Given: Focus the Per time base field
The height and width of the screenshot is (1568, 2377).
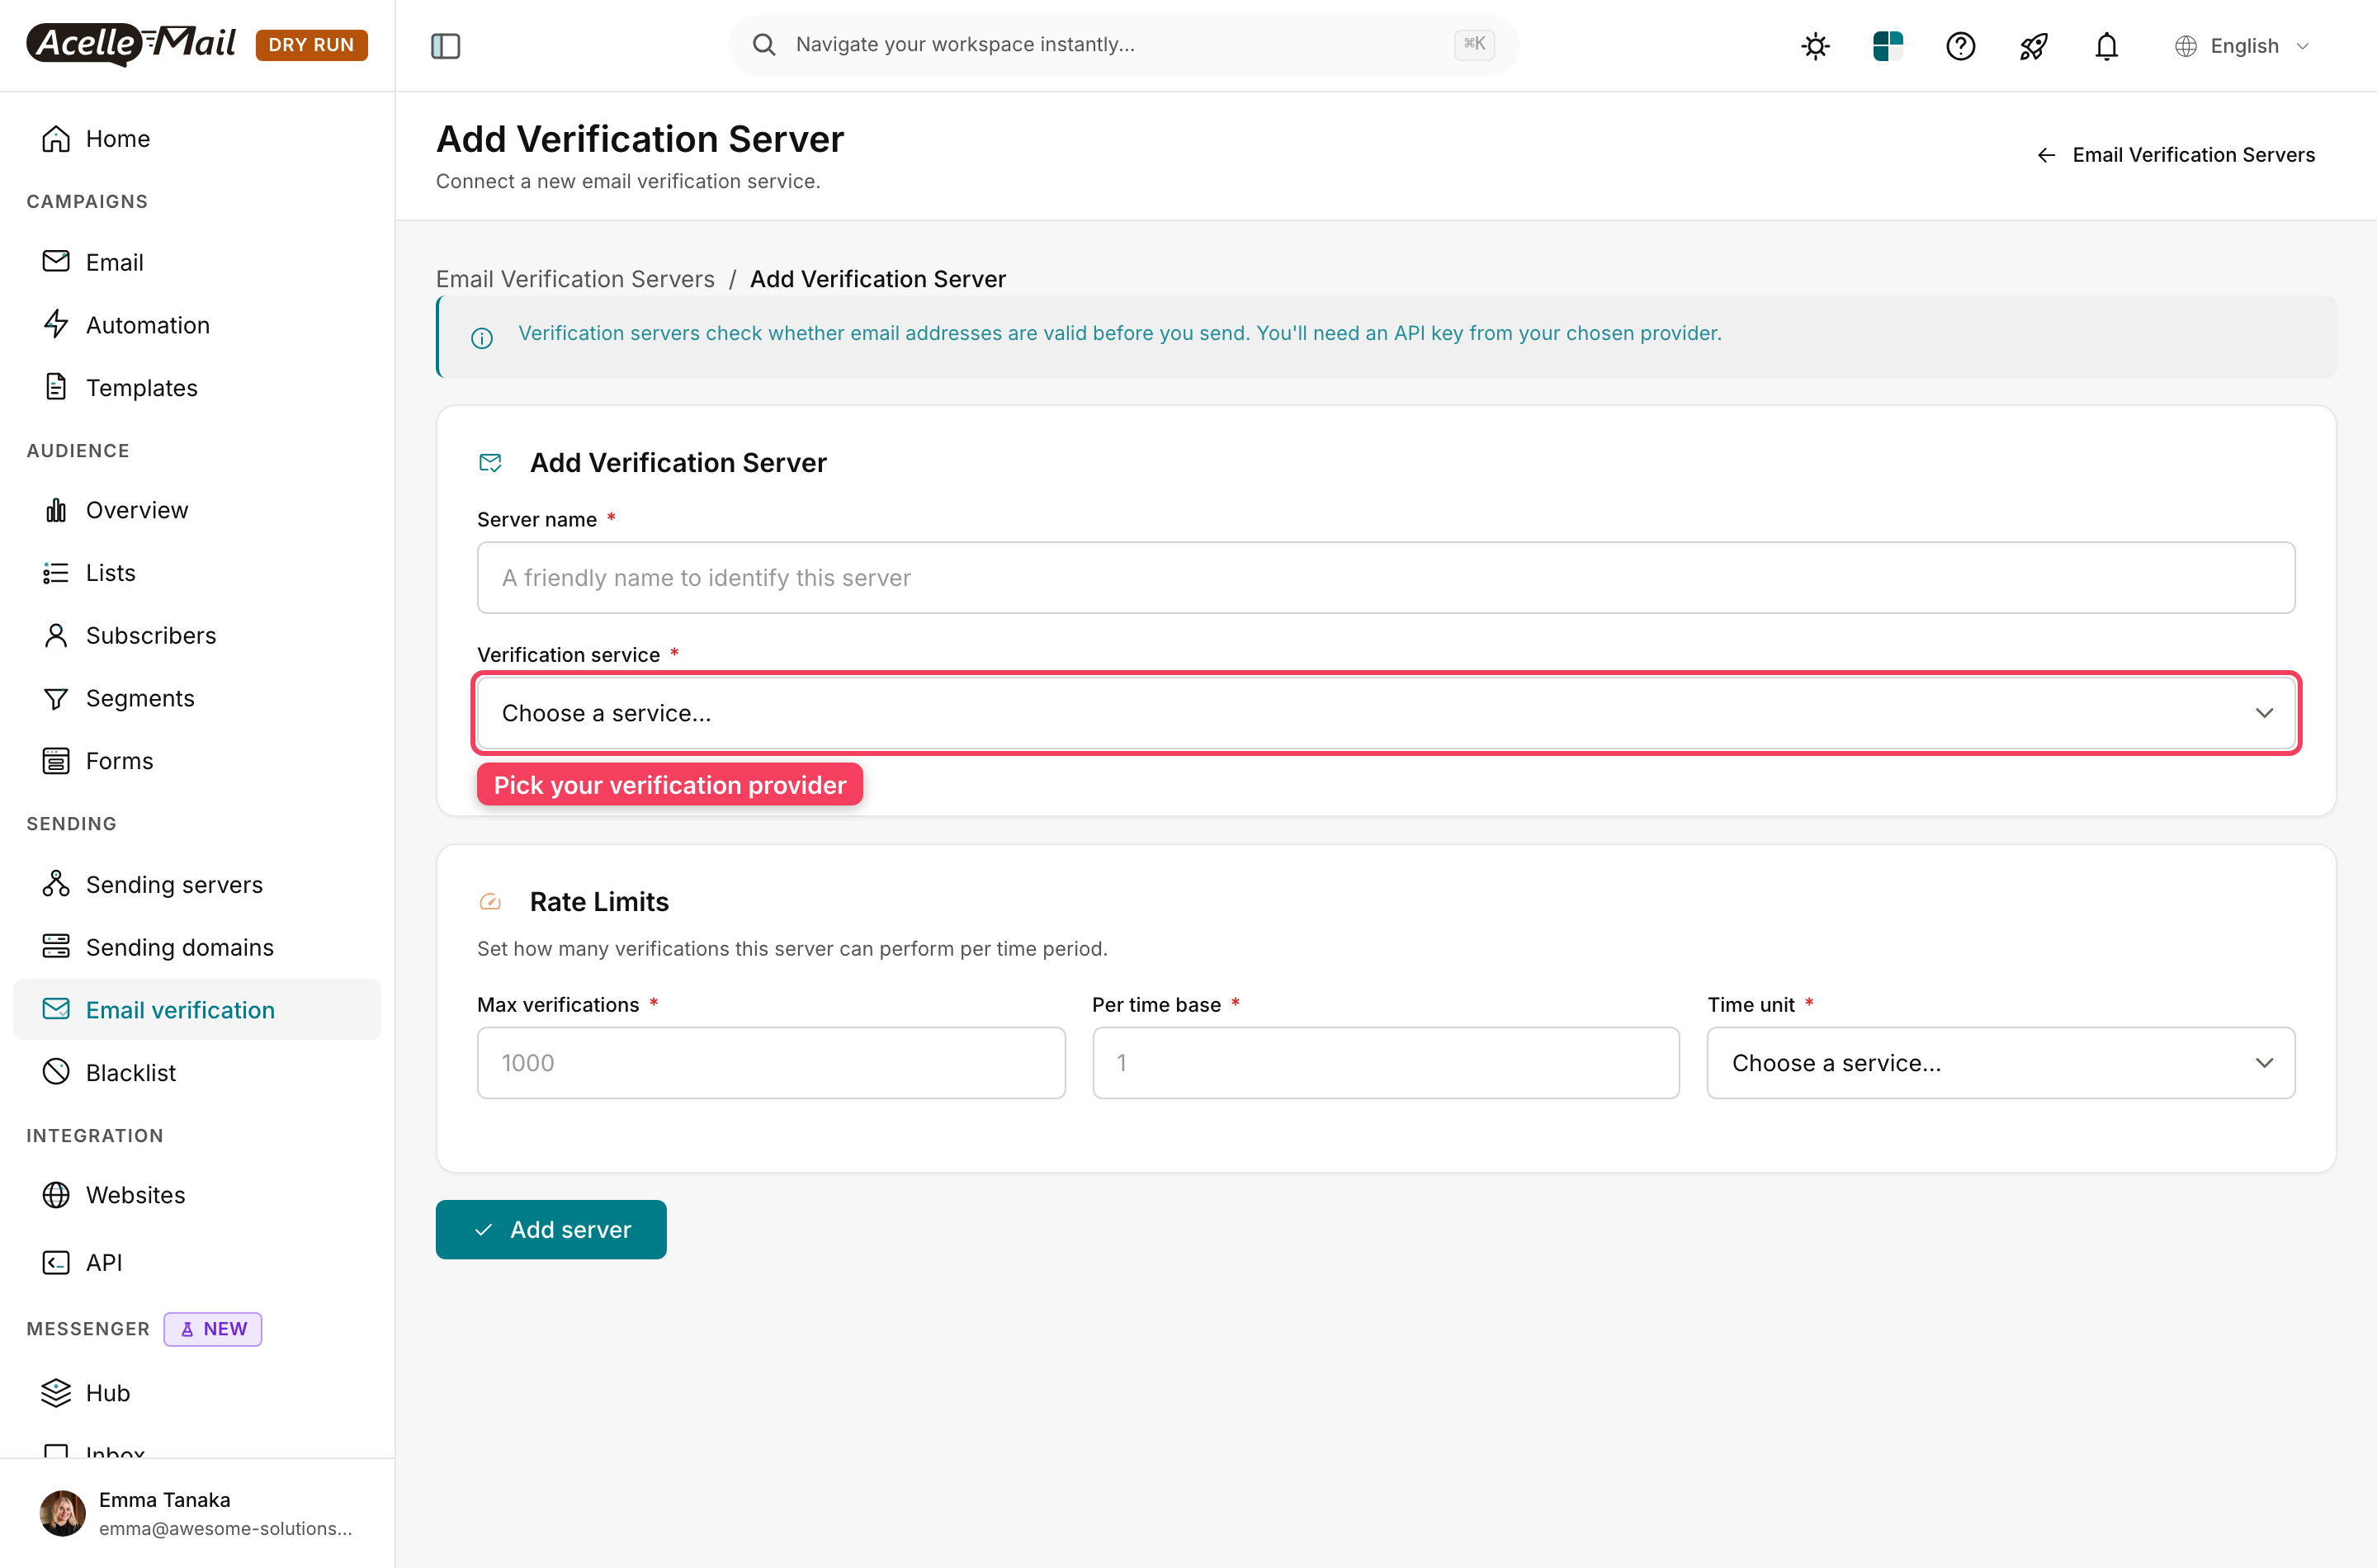Looking at the screenshot, I should point(1385,1063).
